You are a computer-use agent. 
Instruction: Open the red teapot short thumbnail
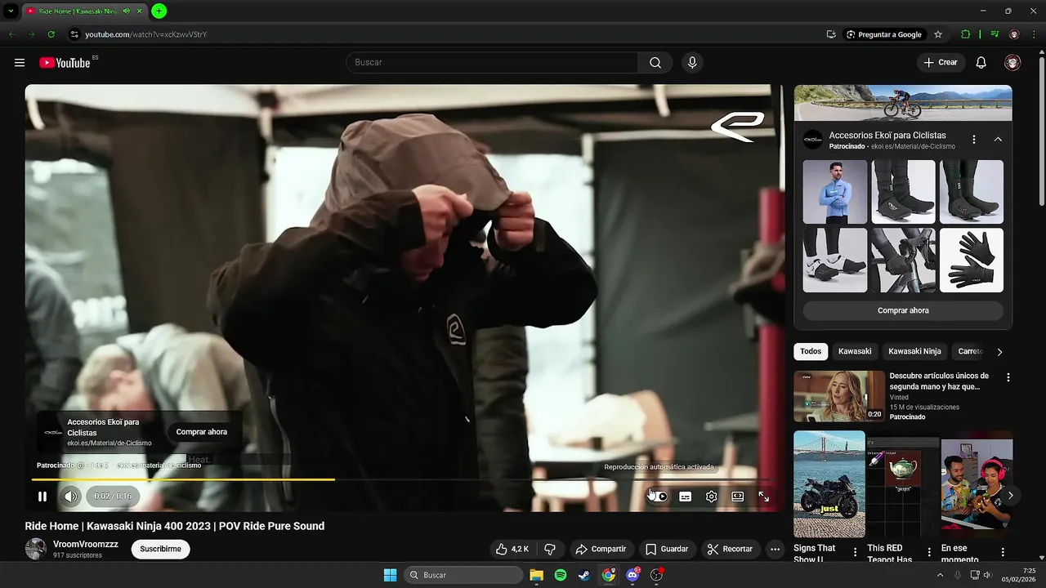(903, 484)
